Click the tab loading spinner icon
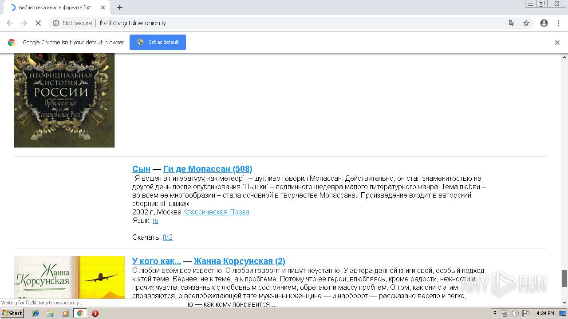Viewport: 568px width, 319px height. [x=12, y=8]
